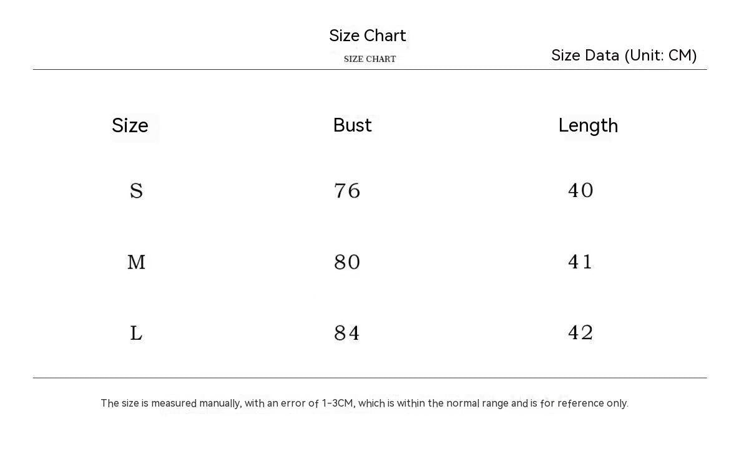The width and height of the screenshot is (749, 454).
Task: Select the 'Size' column header
Action: 130,125
